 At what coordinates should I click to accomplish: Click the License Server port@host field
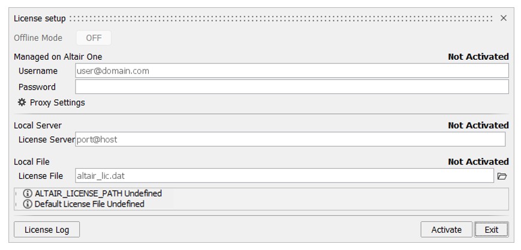pyautogui.click(x=290, y=139)
